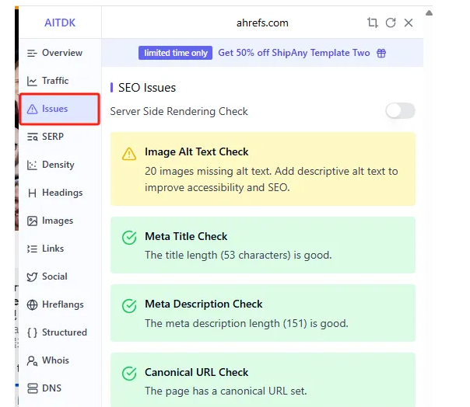
Task: View the Whois information tab
Action: pos(54,360)
